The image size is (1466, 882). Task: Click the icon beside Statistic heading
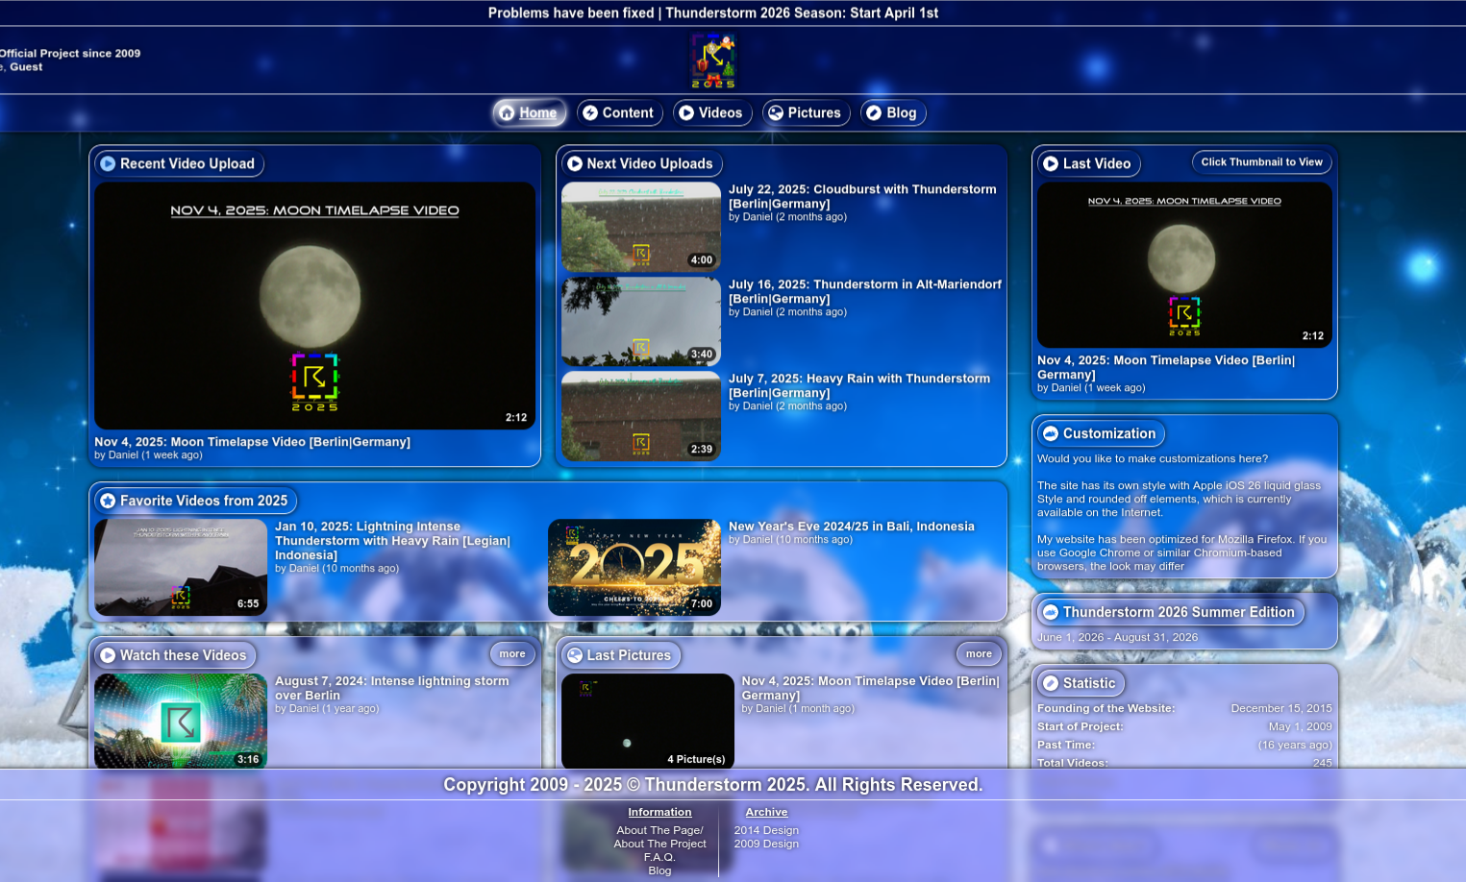[x=1051, y=683]
